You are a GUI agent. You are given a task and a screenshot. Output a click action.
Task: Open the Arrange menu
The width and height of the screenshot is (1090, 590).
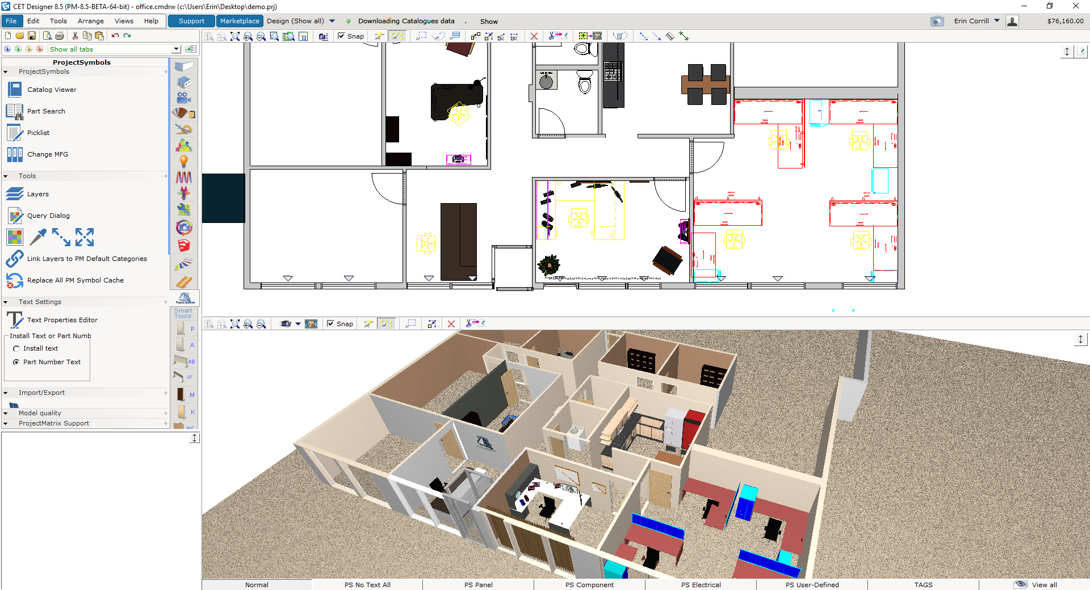pyautogui.click(x=91, y=21)
